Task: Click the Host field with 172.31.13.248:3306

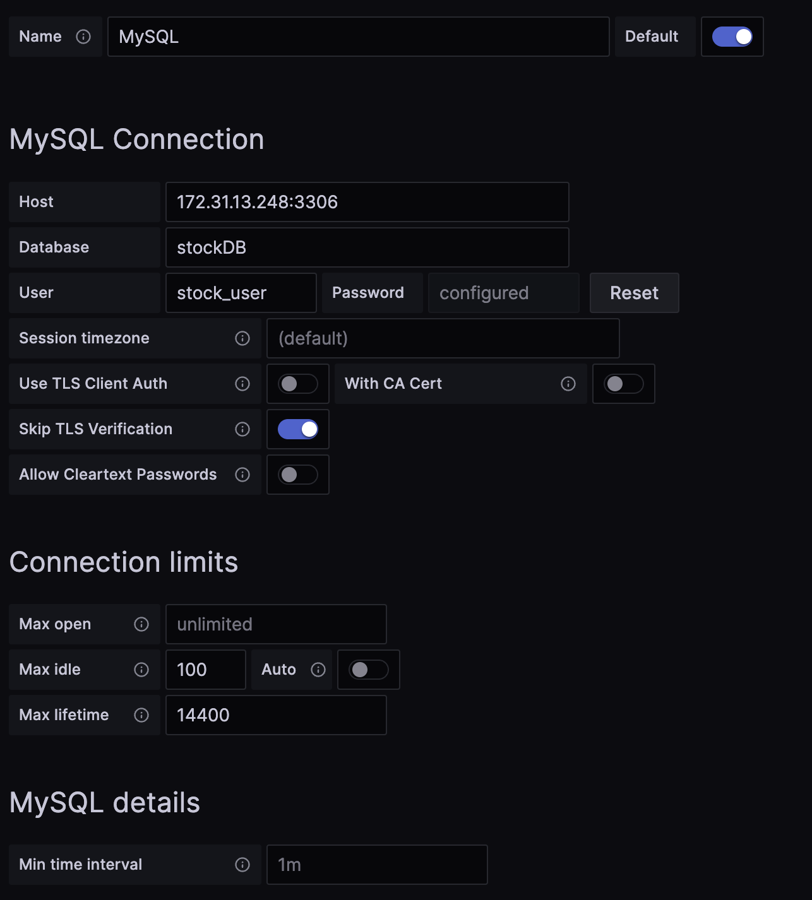Action: pyautogui.click(x=367, y=202)
